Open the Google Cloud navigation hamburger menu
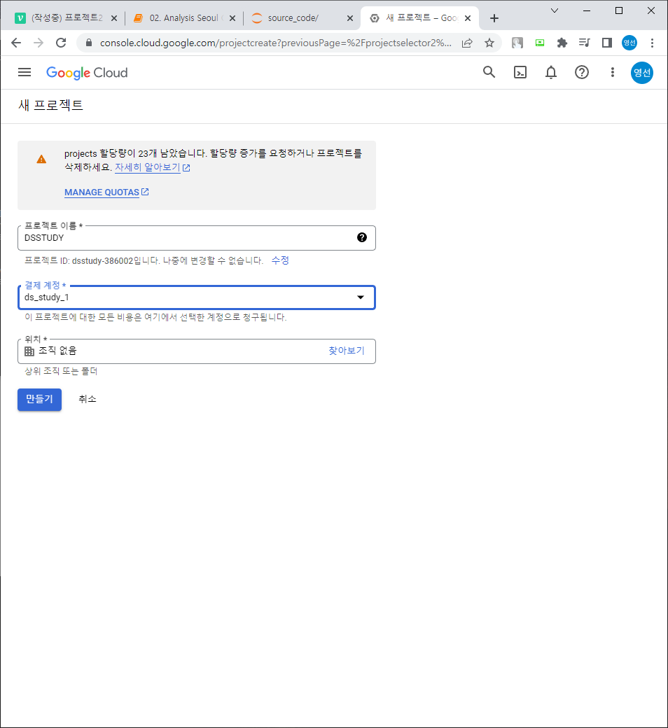668x728 pixels. [25, 72]
